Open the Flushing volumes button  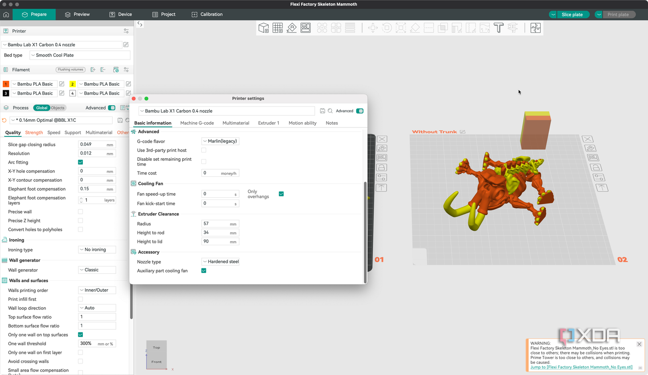point(70,70)
